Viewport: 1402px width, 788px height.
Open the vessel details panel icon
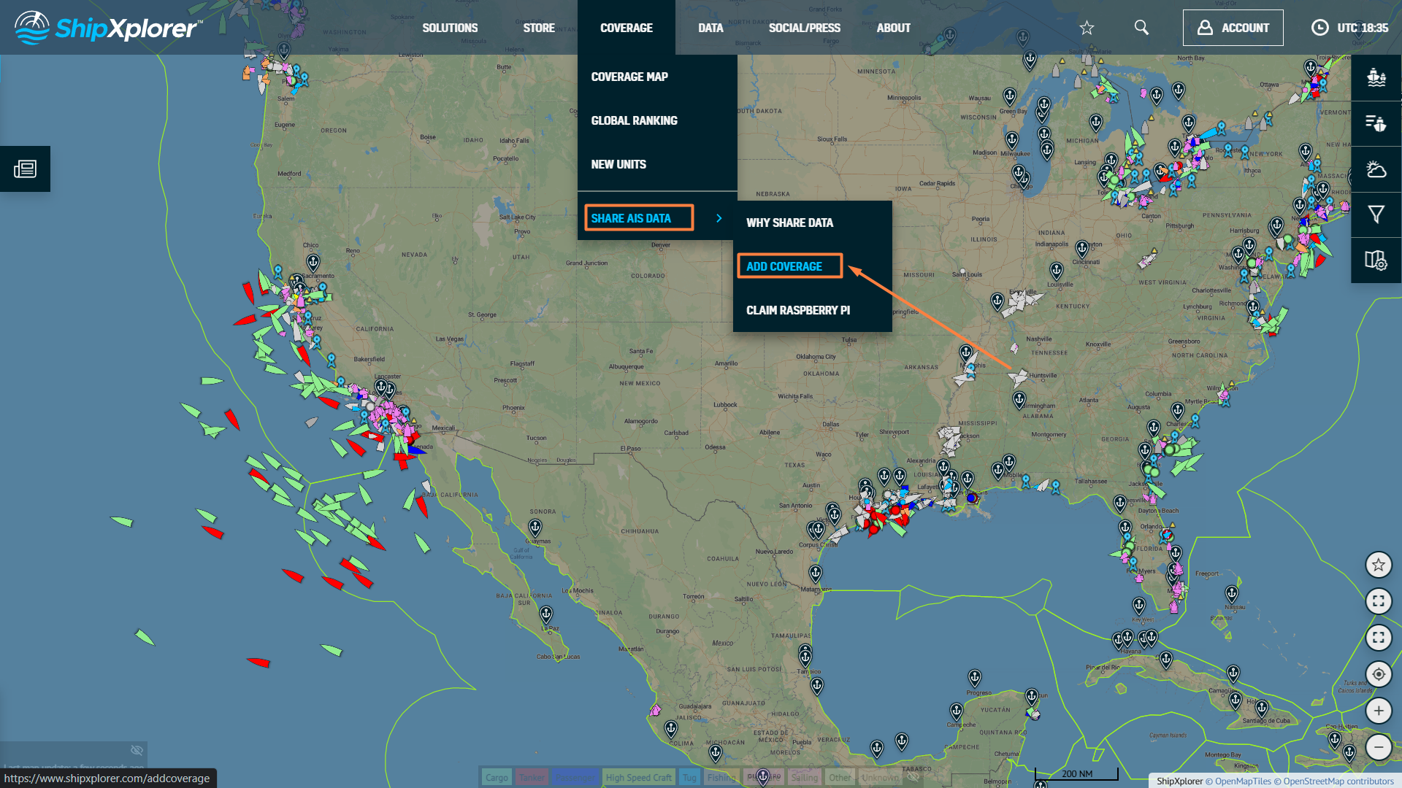click(x=1376, y=78)
